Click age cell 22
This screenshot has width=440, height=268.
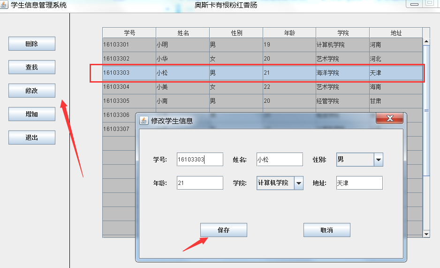(289, 87)
